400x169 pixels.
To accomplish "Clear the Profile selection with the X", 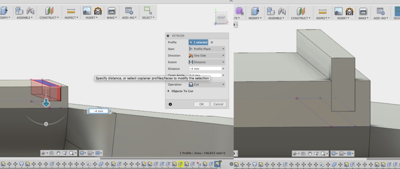I will click(x=212, y=42).
